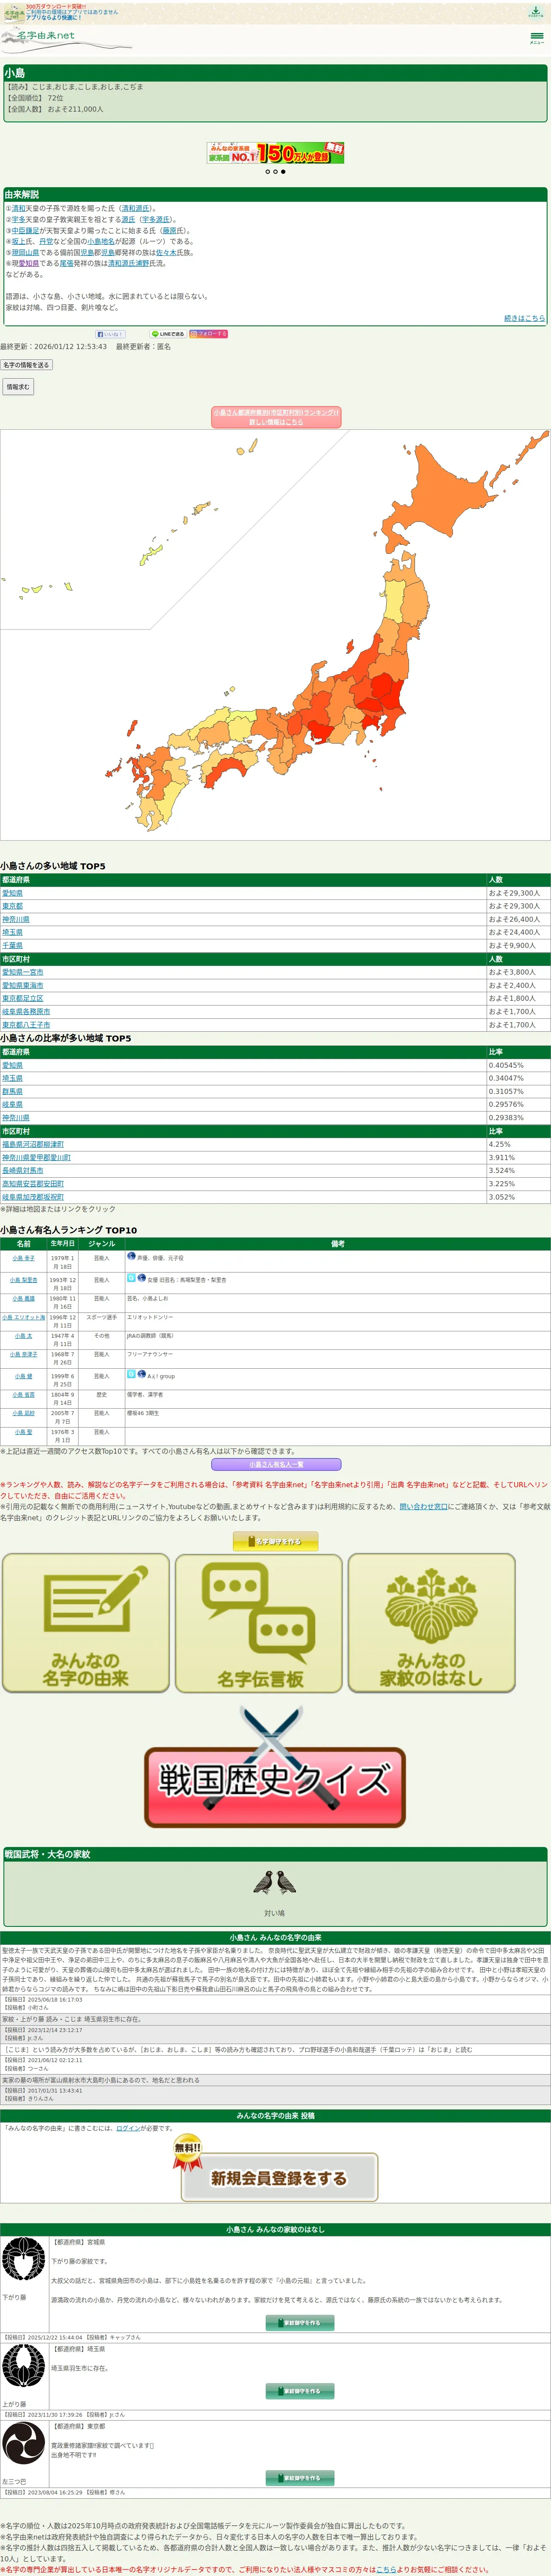Open the 佐々木氏 link
The width and height of the screenshot is (551, 2576).
165,253
